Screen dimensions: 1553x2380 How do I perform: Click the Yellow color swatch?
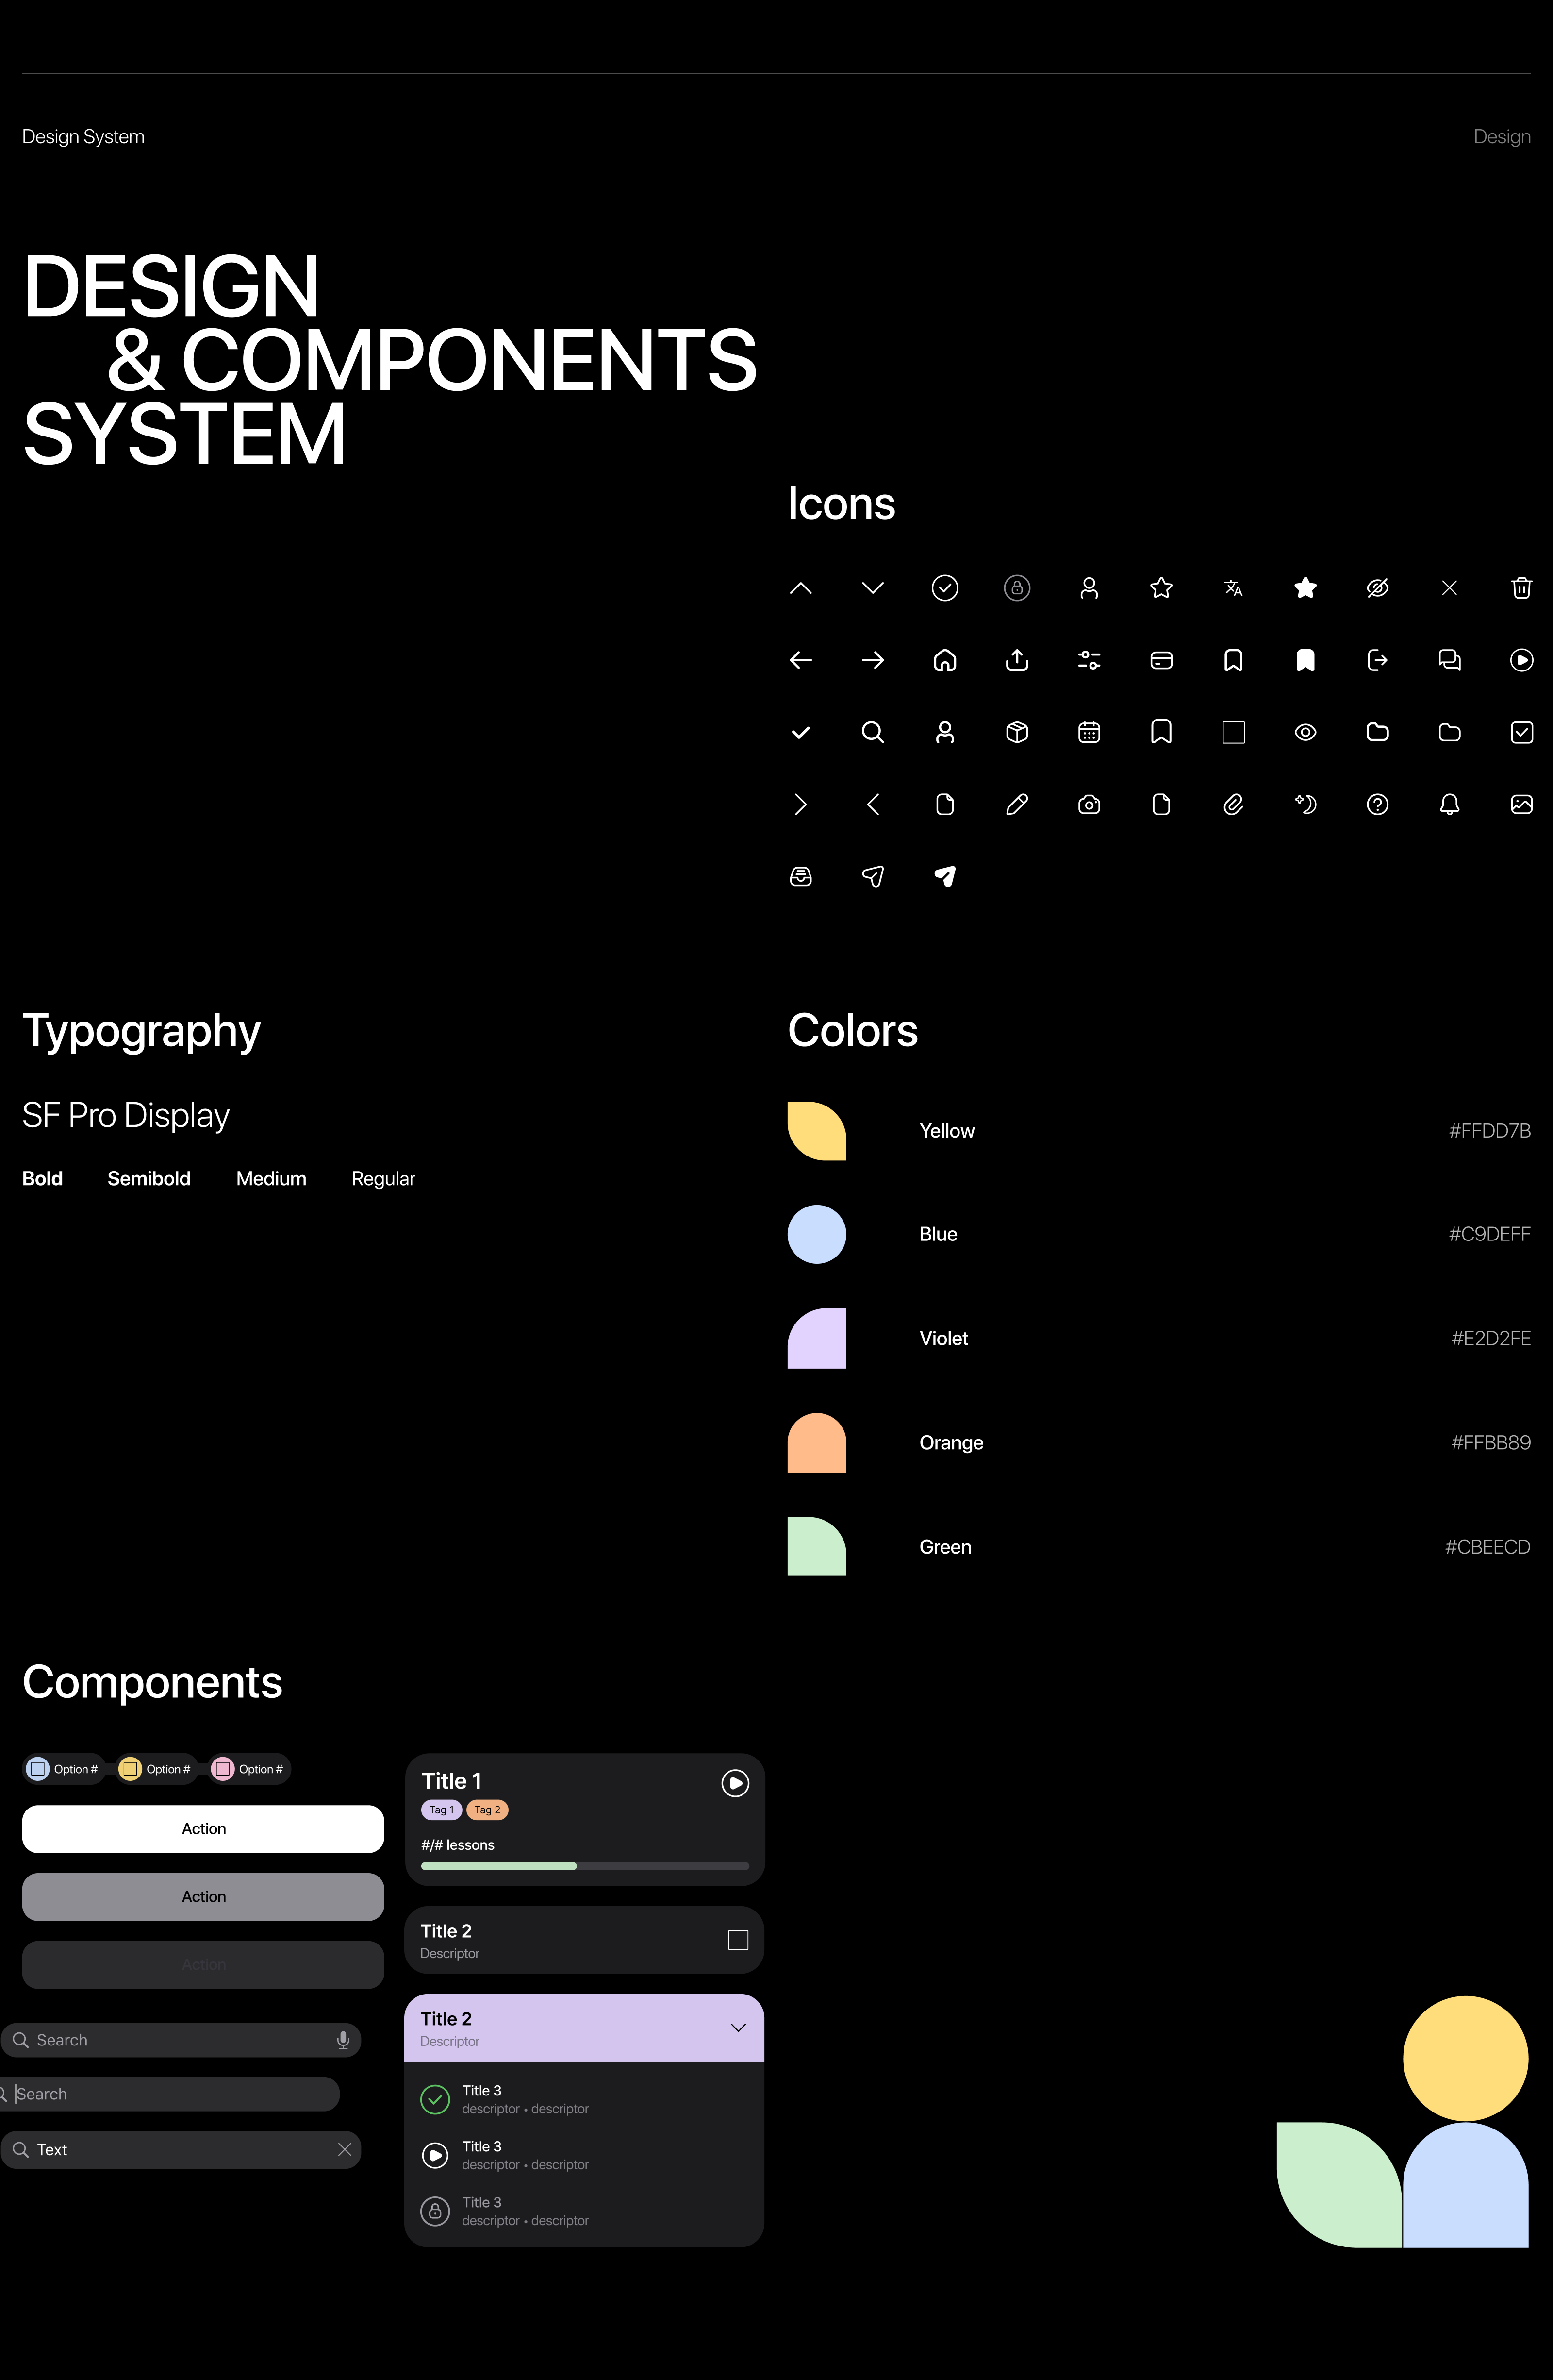(x=816, y=1131)
